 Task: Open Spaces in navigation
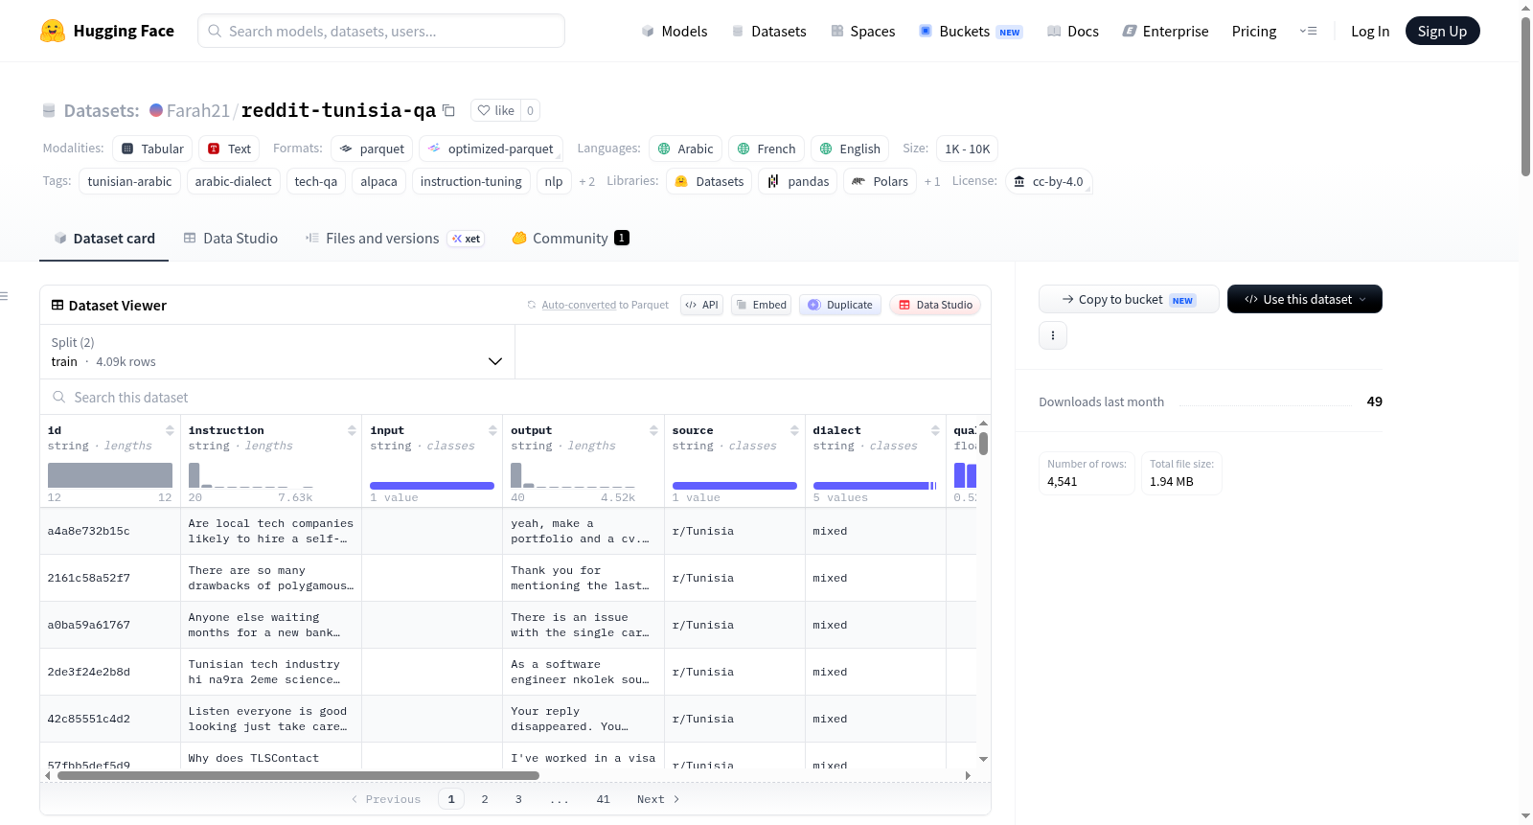pos(862,32)
